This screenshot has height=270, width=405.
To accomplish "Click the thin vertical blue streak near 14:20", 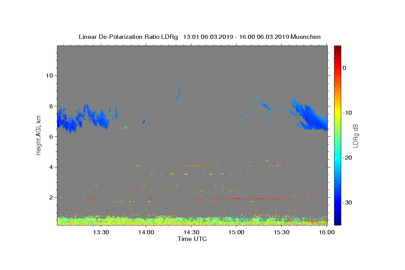I will coord(178,89).
